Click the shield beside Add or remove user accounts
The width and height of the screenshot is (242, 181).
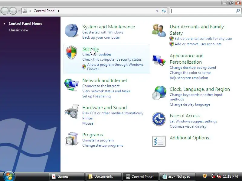172,44
